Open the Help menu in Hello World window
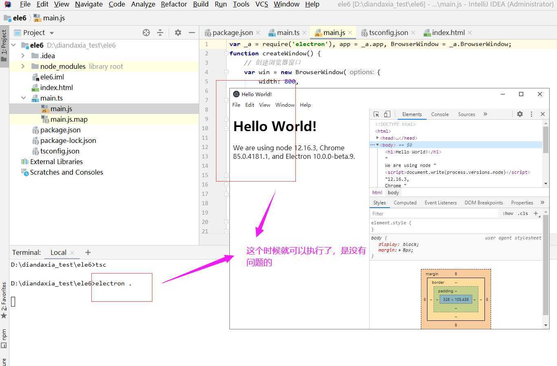 [305, 105]
